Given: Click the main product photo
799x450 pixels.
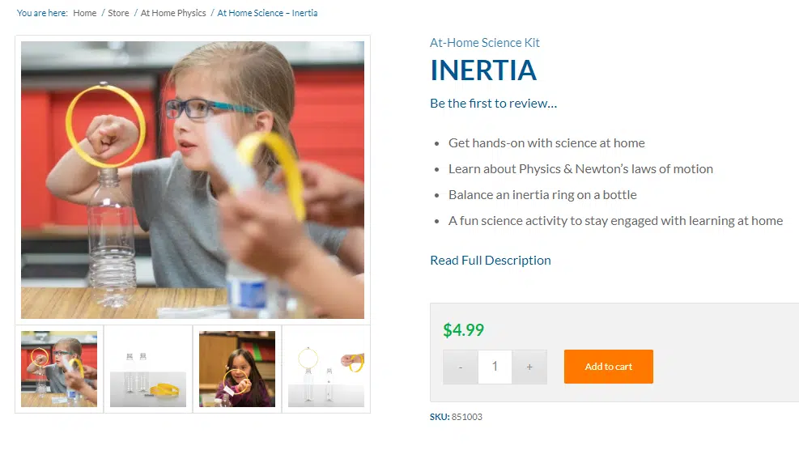Looking at the screenshot, I should click(x=193, y=180).
